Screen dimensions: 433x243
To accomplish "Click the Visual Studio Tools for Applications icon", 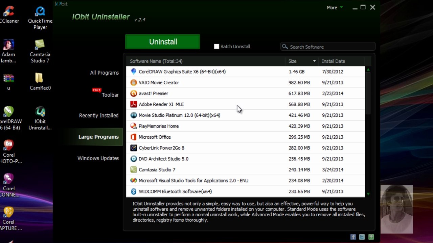I will tap(134, 181).
